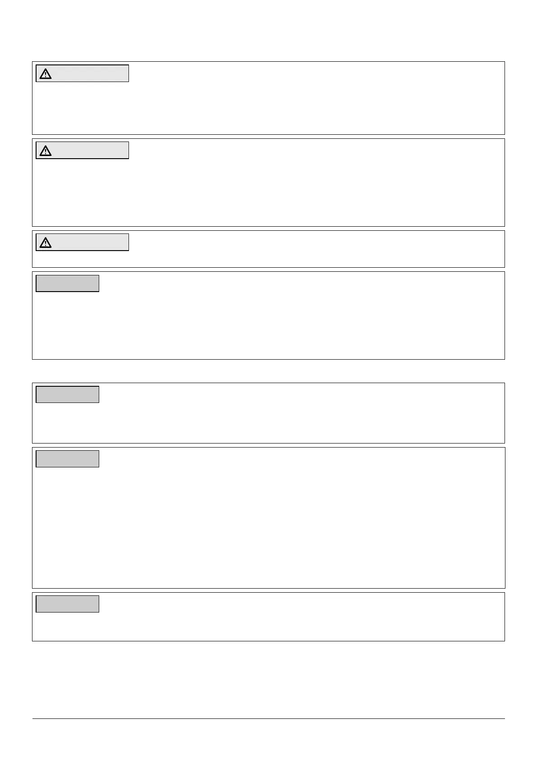
Task: Click the lowest warning triangle icon
Action: point(46,242)
